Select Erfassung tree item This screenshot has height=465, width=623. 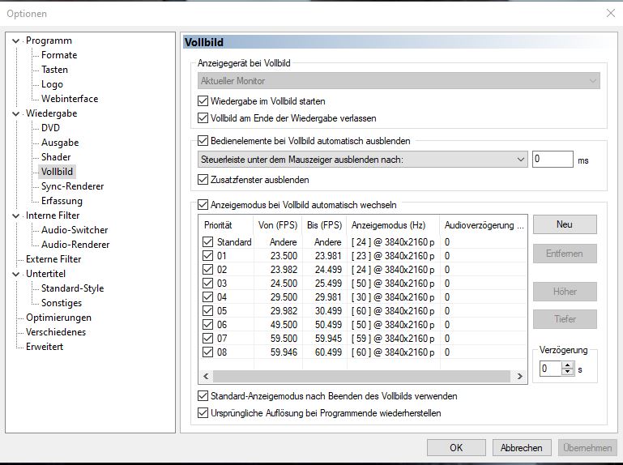[x=62, y=201]
